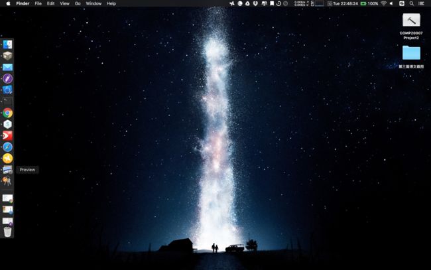Image resolution: width=431 pixels, height=270 pixels.
Task: Open the volume control in menu bar
Action: click(391, 3)
